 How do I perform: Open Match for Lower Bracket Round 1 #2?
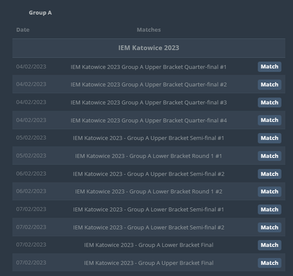[270, 191]
